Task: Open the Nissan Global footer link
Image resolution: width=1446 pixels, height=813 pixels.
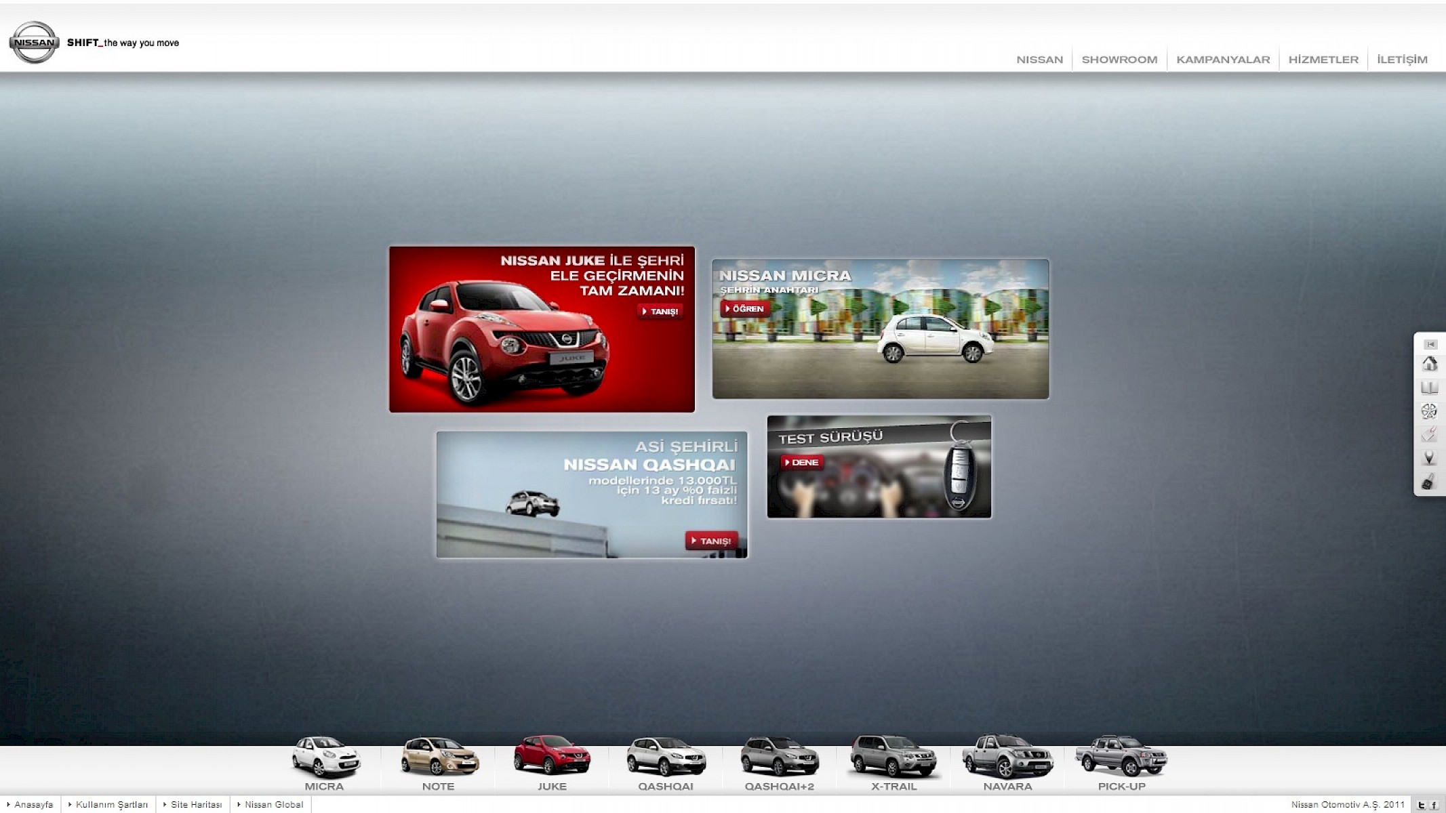Action: [273, 805]
